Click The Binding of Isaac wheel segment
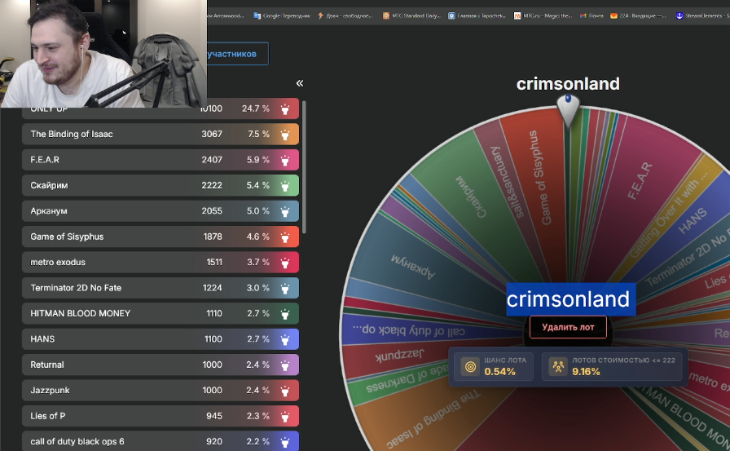 (x=433, y=418)
